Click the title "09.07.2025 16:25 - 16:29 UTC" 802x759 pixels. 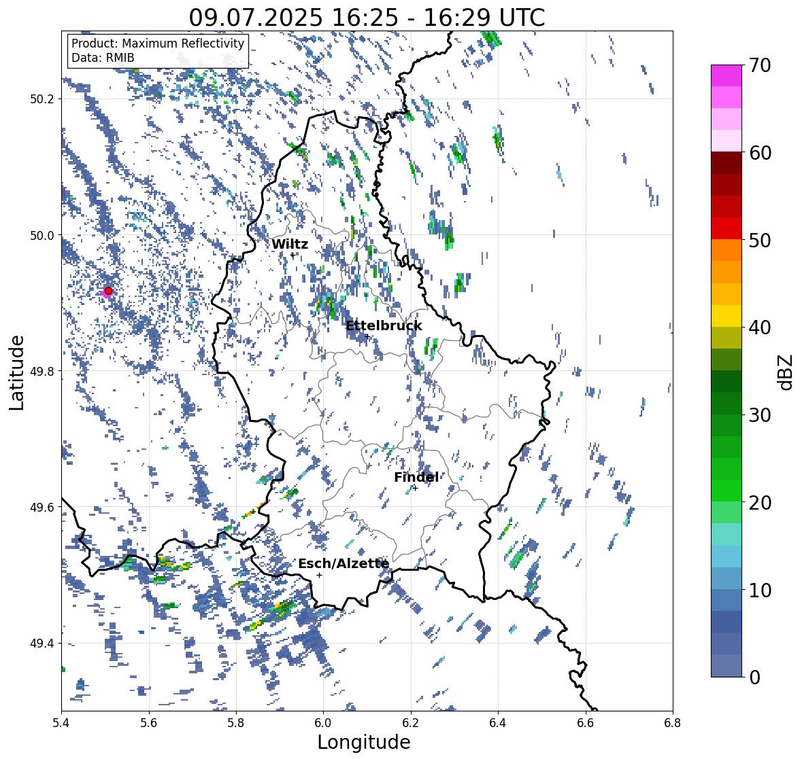[367, 18]
